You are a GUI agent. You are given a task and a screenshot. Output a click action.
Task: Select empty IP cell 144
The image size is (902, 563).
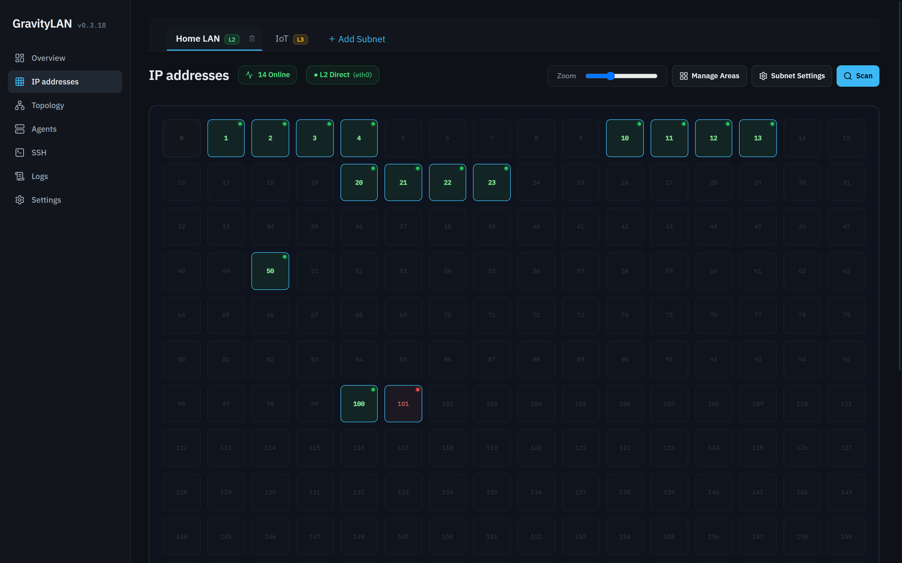click(x=182, y=537)
